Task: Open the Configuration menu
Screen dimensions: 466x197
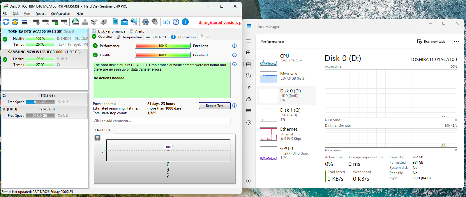Action: 61,14
